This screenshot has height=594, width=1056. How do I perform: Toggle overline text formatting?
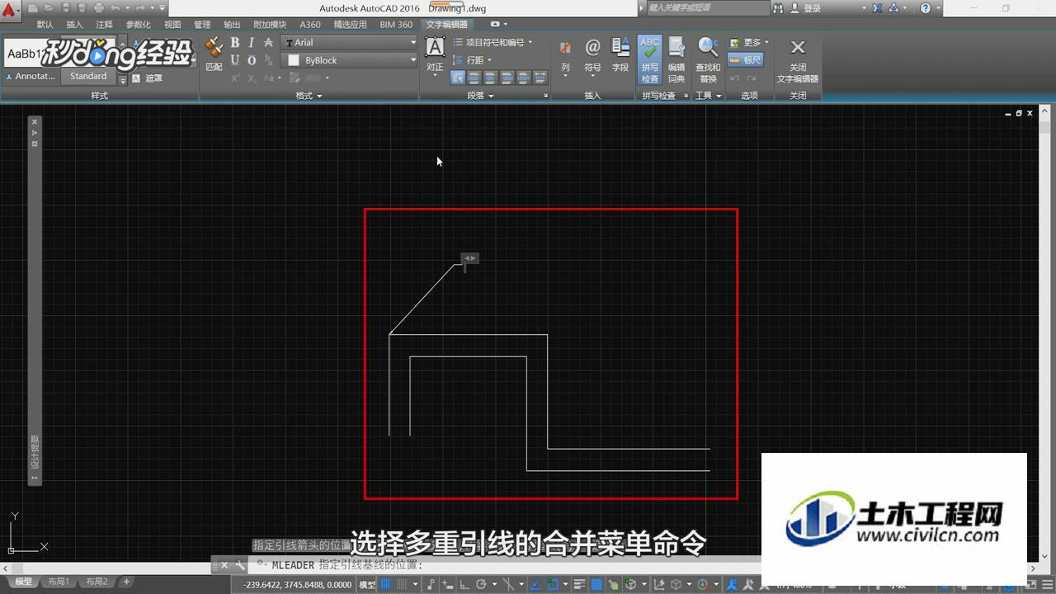click(252, 60)
